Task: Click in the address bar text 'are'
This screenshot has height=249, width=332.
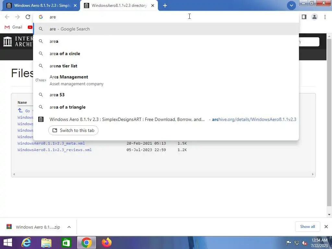Action: pos(53,17)
